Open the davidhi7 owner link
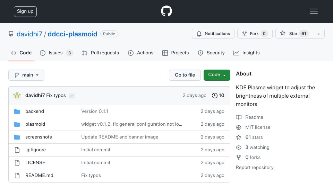 coord(29,34)
